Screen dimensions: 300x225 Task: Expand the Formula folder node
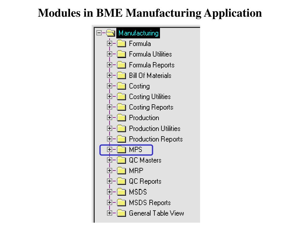pyautogui.click(x=110, y=43)
